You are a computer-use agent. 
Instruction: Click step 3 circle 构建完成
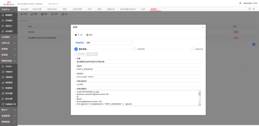click(193, 49)
